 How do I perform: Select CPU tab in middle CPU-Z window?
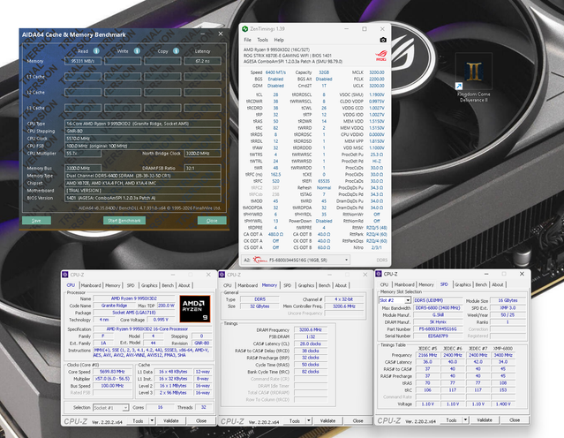tap(228, 285)
